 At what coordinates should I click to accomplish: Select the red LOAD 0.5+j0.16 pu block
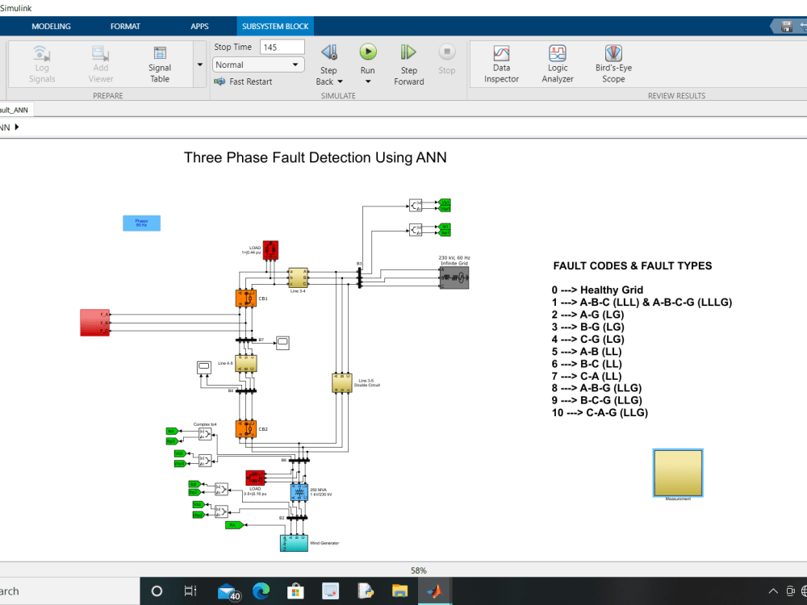(x=255, y=478)
